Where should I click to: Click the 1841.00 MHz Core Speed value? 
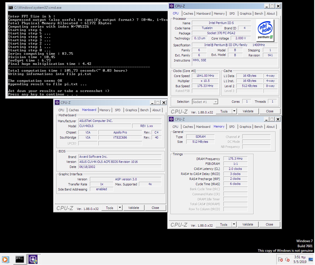(205, 76)
